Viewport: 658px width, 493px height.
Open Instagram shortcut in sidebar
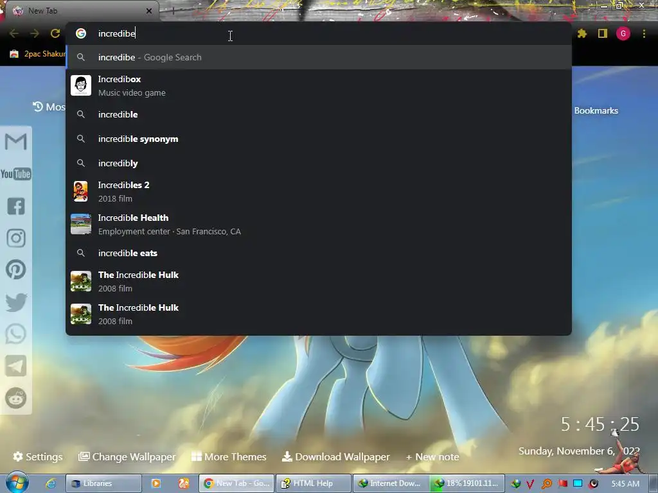click(16, 238)
